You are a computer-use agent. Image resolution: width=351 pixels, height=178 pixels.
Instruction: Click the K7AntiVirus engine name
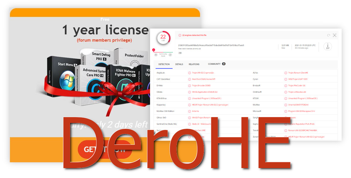(x=162, y=98)
